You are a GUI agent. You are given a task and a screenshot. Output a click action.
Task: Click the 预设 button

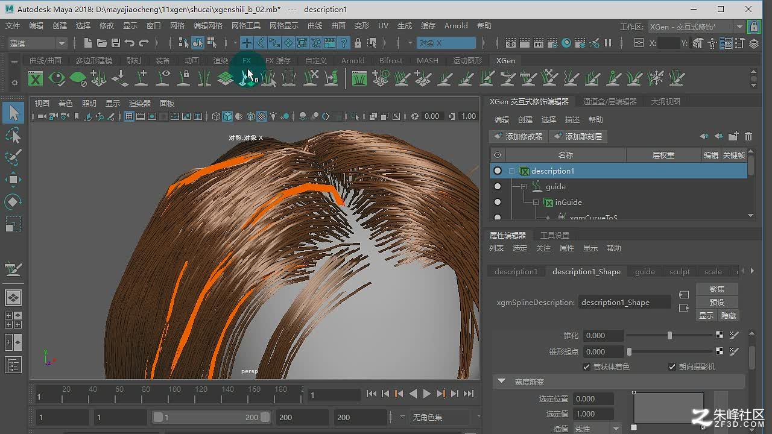[717, 302]
